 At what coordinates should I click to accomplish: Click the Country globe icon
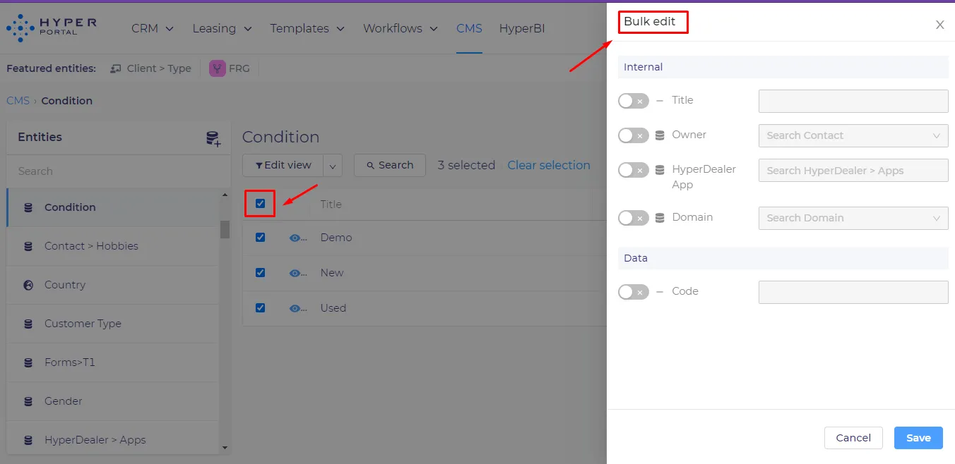coord(28,285)
